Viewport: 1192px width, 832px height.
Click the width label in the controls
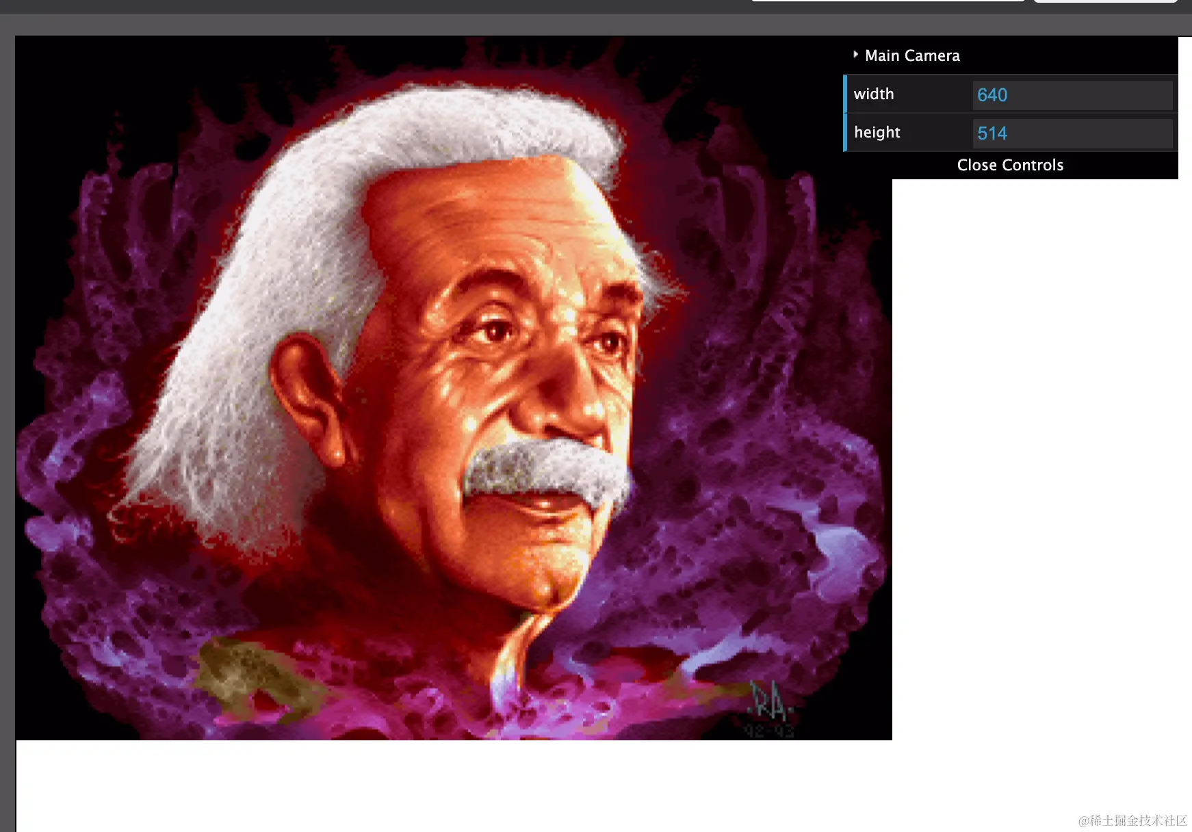coord(873,94)
